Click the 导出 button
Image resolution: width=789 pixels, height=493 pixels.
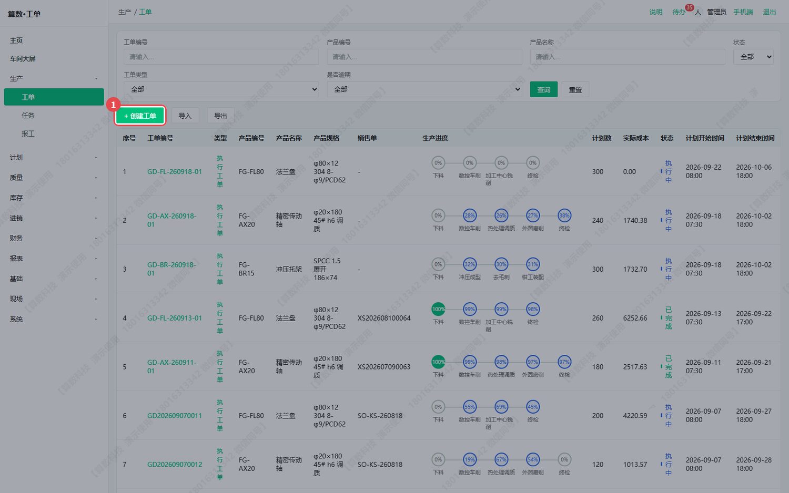coord(221,116)
